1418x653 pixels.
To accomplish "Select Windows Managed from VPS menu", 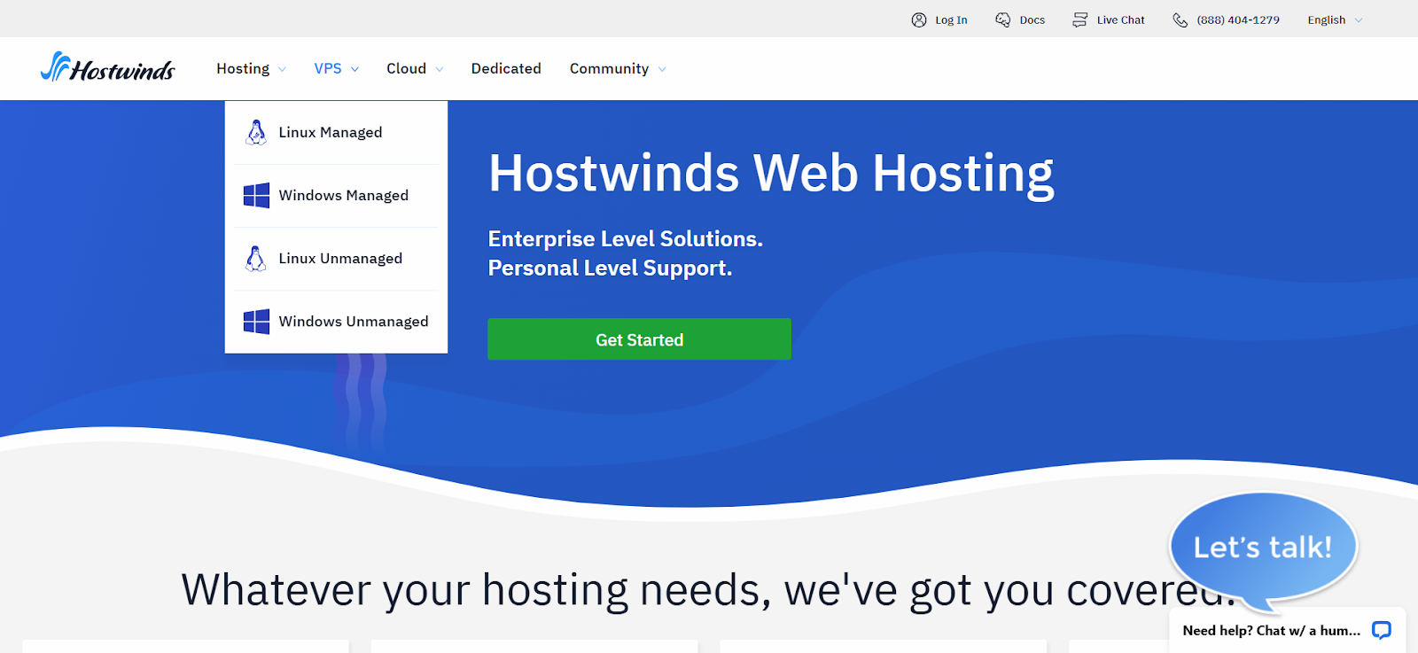I will [336, 195].
